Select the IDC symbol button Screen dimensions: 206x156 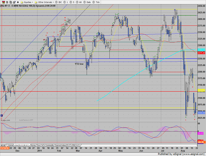click(59, 2)
